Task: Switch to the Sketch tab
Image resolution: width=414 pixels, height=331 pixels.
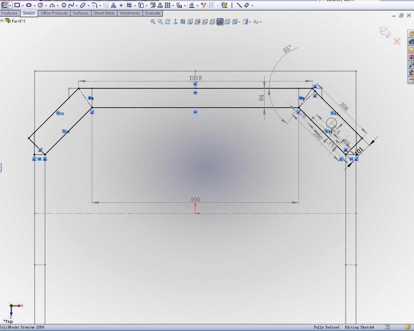Action: point(29,13)
